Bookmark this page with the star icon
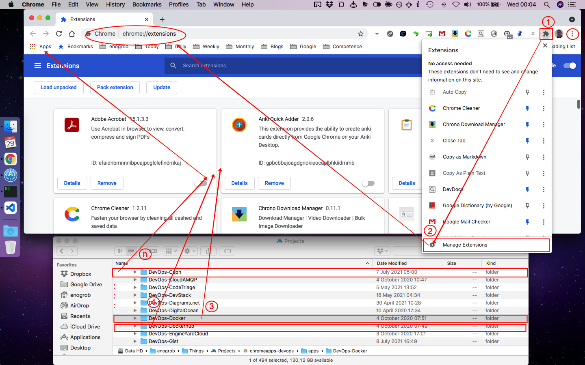Image resolution: width=585 pixels, height=365 pixels. coord(360,34)
